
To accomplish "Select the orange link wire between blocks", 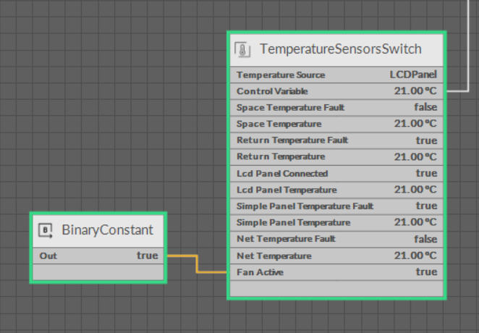I will (x=197, y=264).
